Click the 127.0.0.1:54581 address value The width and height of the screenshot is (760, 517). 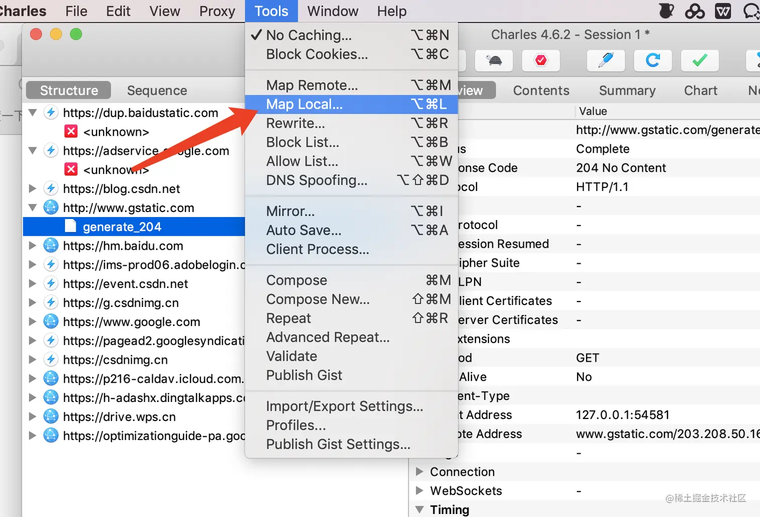tap(623, 415)
